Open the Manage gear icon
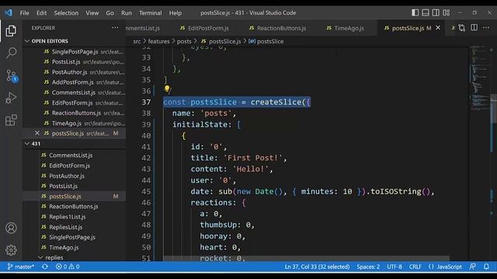Viewport: 497px width, 279px height. 11,250
